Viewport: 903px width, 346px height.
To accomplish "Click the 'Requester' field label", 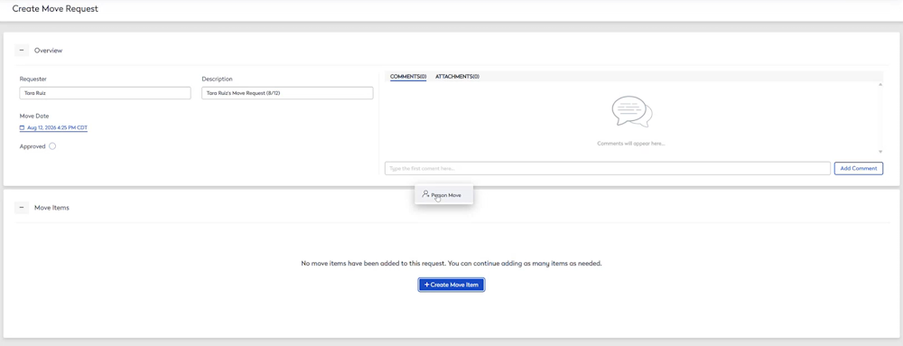I will [x=33, y=79].
